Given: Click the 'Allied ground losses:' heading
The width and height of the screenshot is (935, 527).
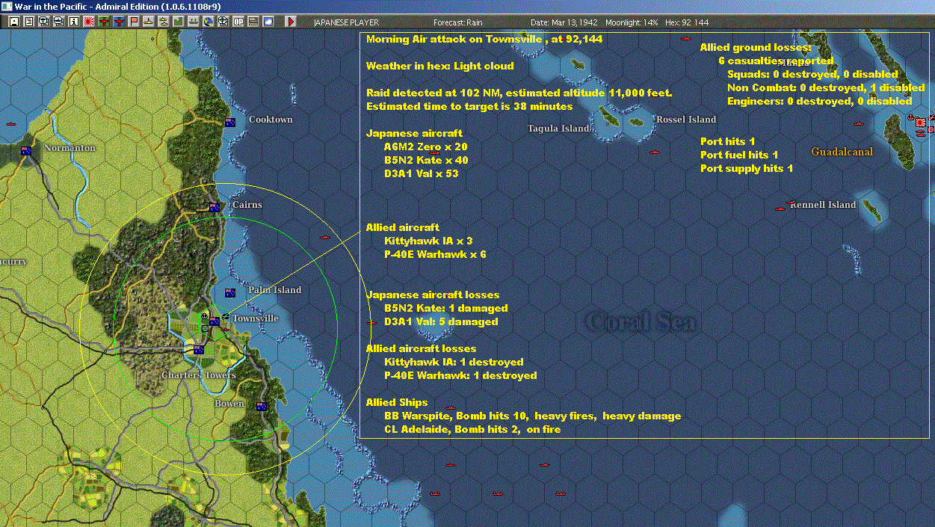Looking at the screenshot, I should click(x=756, y=47).
